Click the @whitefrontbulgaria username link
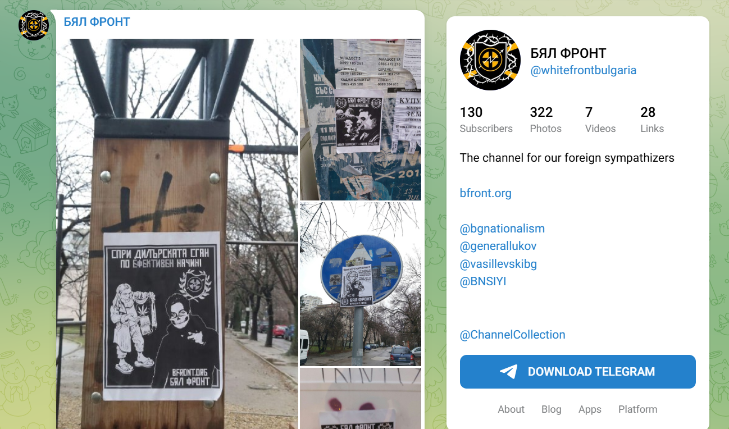Viewport: 729px width, 429px height. 584,70
